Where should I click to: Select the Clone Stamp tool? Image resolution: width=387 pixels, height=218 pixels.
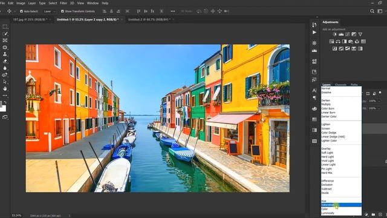5,54
